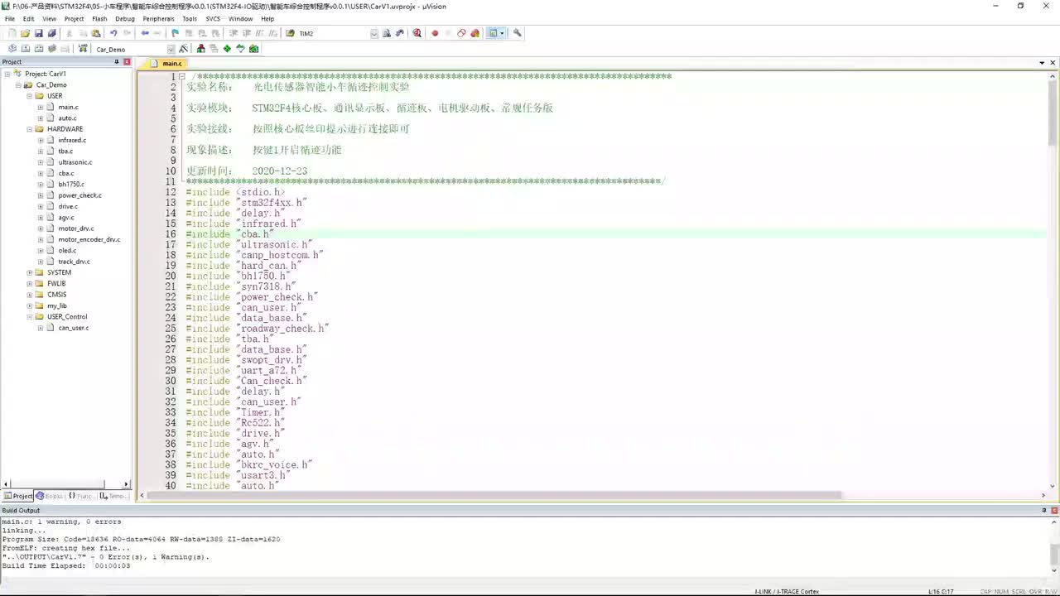Click the green diamond Manage Run-Time Environment icon
The width and height of the screenshot is (1060, 596).
pos(227,49)
